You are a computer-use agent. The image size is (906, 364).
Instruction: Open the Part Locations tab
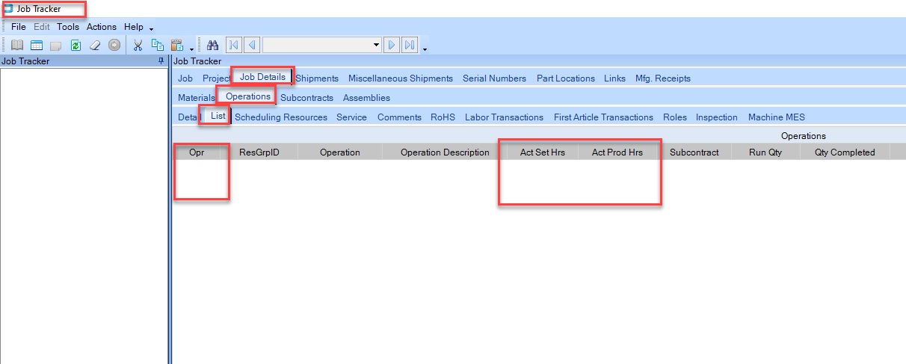coord(566,78)
